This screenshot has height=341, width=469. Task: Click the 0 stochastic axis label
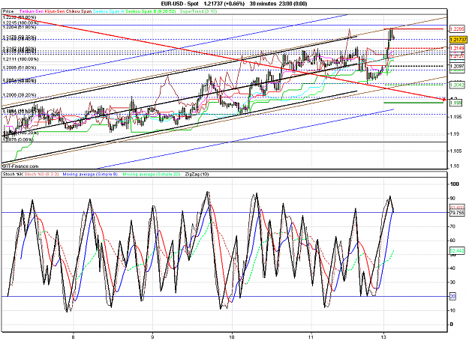click(452, 325)
